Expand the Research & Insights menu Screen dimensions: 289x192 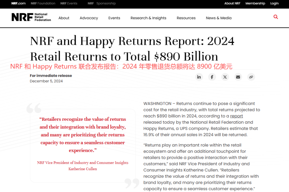click(148, 18)
